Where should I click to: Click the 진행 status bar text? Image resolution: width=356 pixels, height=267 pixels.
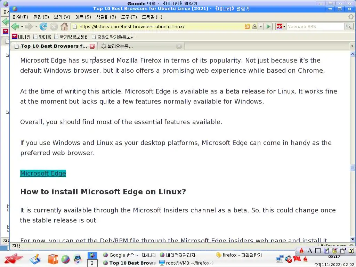pos(16,246)
